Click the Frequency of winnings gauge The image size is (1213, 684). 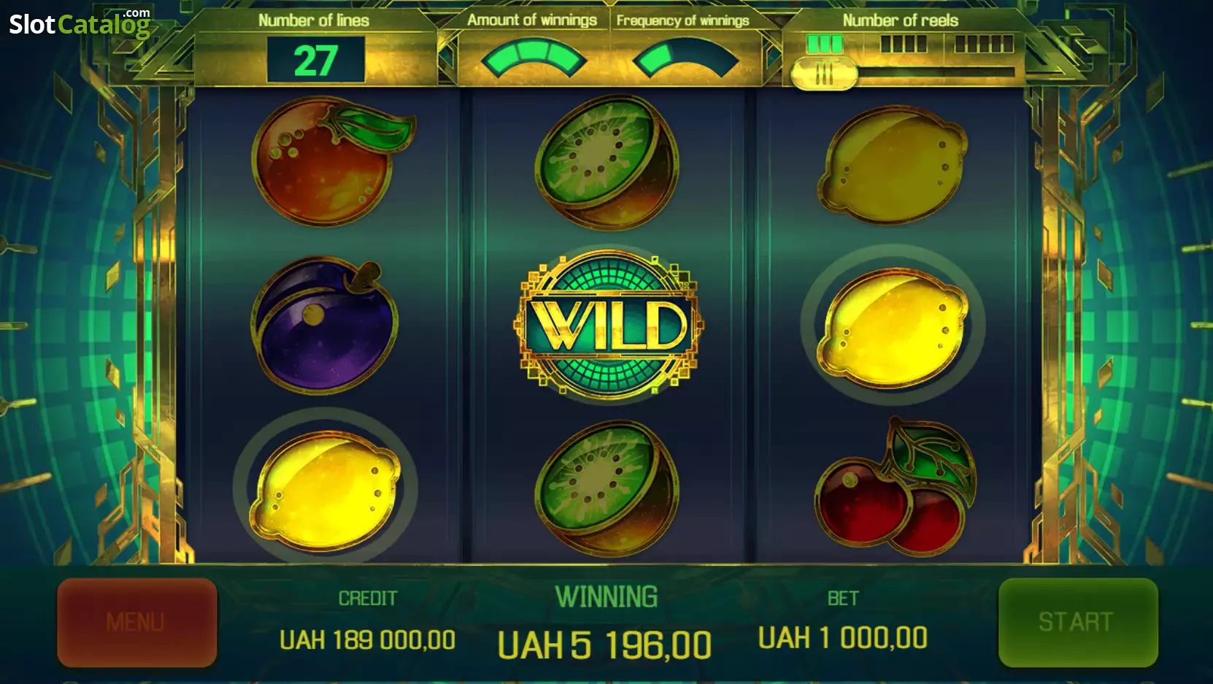(686, 58)
